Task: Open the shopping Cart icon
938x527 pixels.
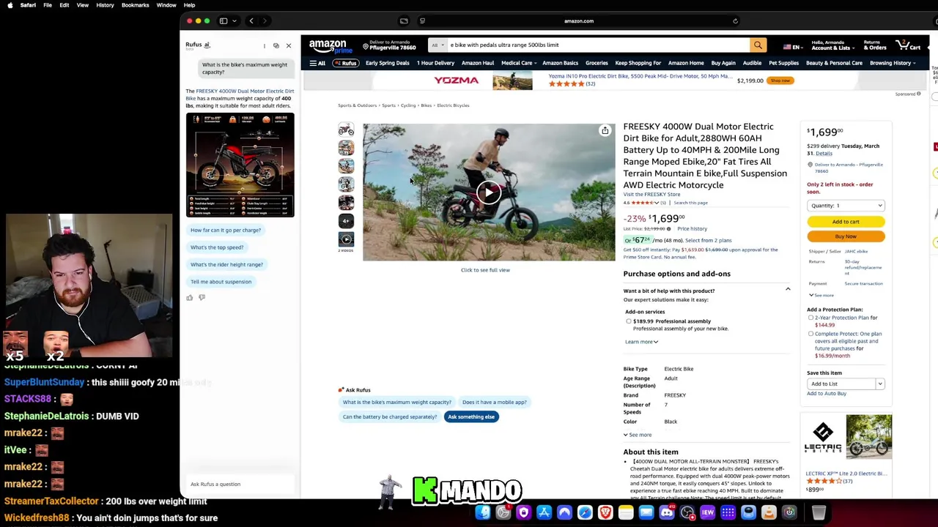Action: (x=909, y=46)
